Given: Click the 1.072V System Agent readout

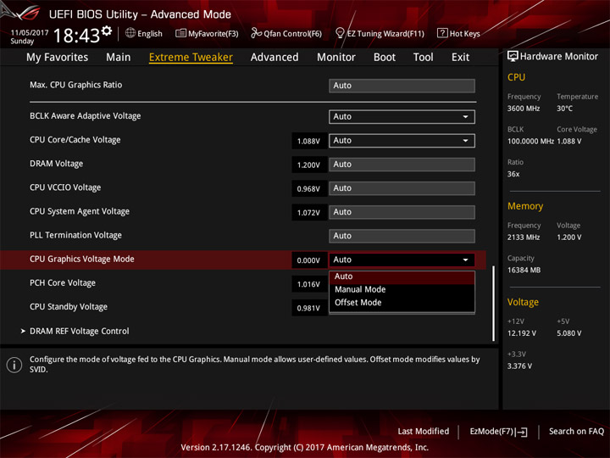Looking at the screenshot, I should click(x=309, y=213).
